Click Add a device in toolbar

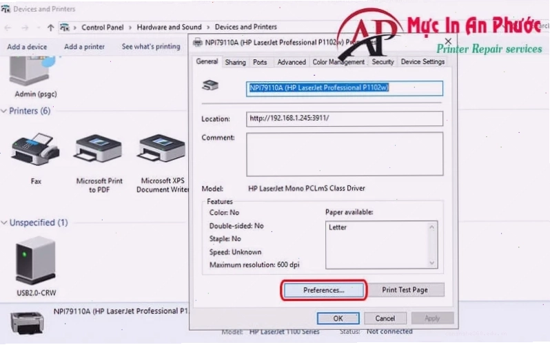pos(27,47)
